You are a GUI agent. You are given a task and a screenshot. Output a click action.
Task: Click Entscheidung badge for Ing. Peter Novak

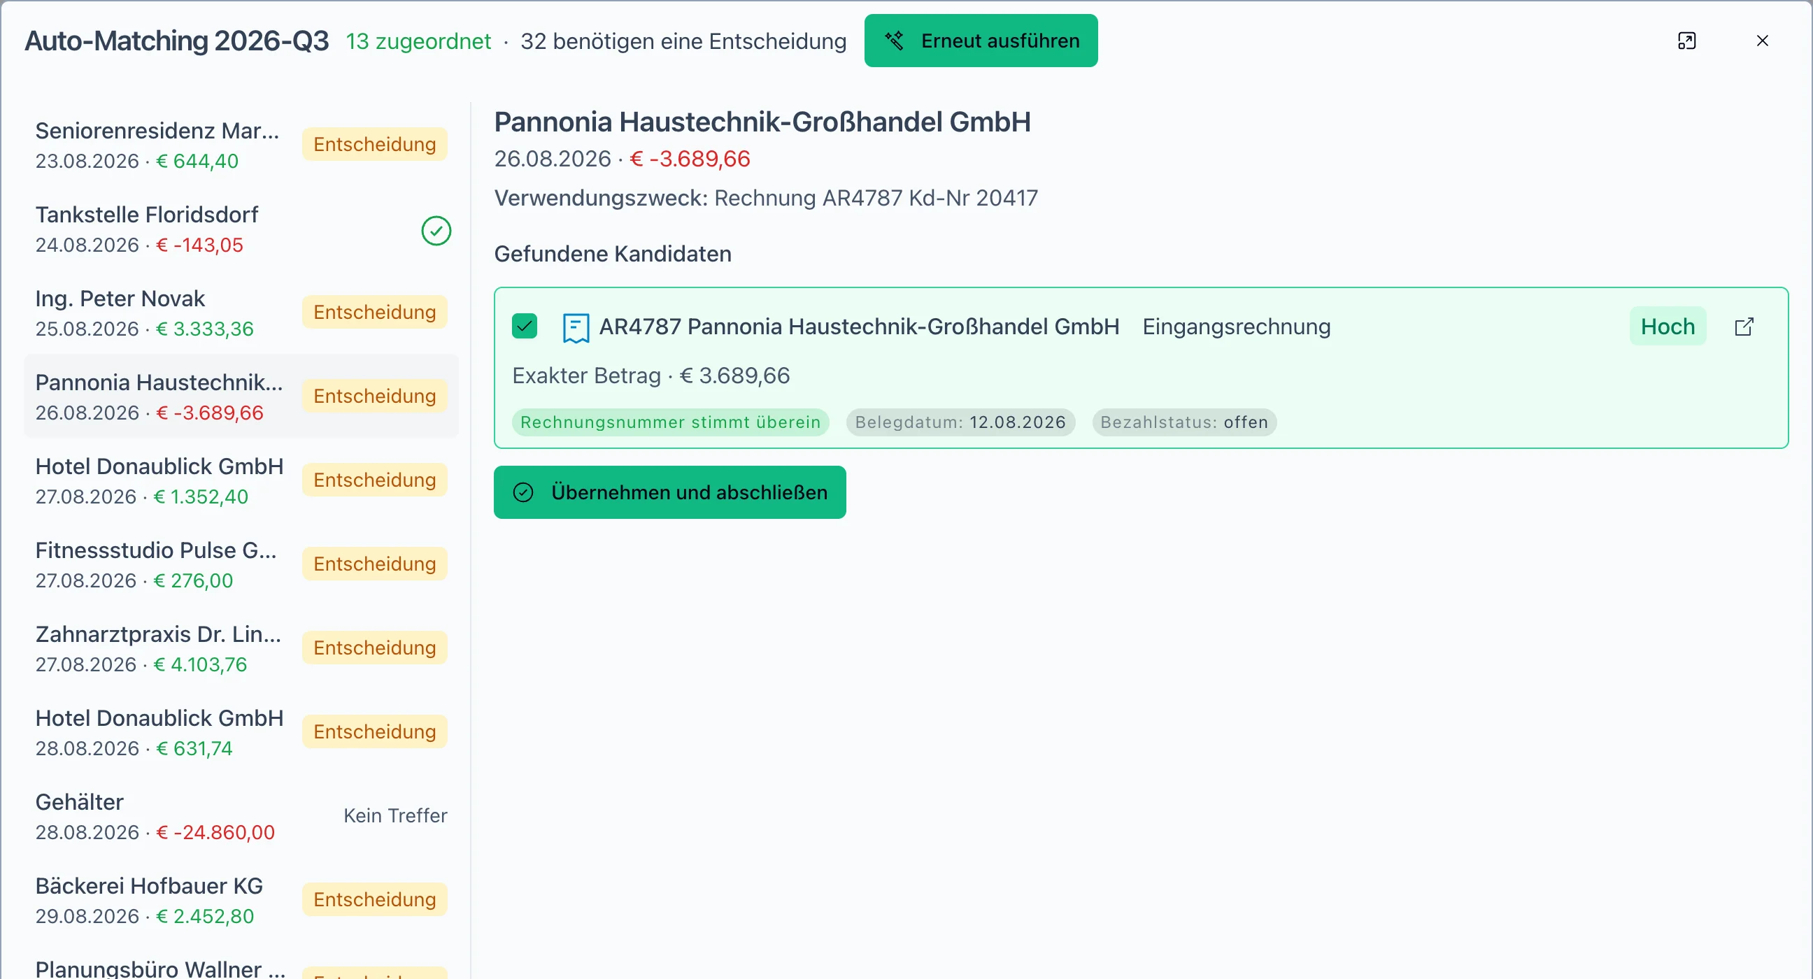coord(374,312)
